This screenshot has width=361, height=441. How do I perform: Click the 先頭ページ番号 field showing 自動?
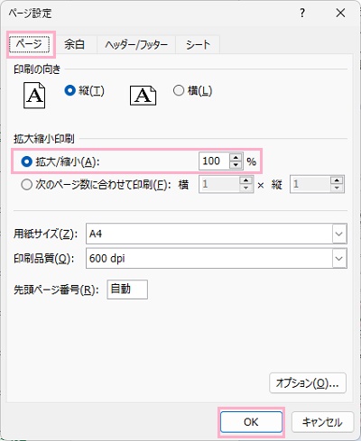coord(127,289)
